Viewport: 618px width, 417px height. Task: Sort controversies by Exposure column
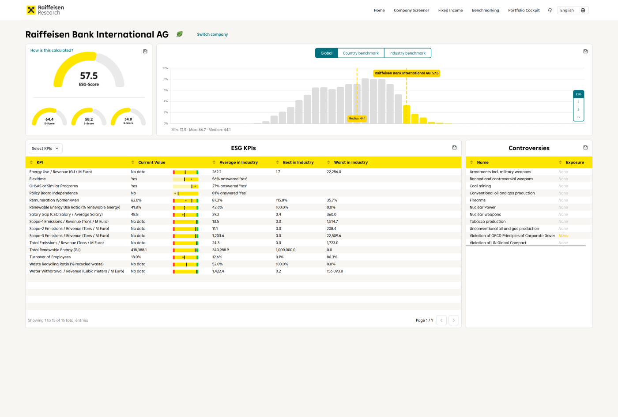point(574,162)
